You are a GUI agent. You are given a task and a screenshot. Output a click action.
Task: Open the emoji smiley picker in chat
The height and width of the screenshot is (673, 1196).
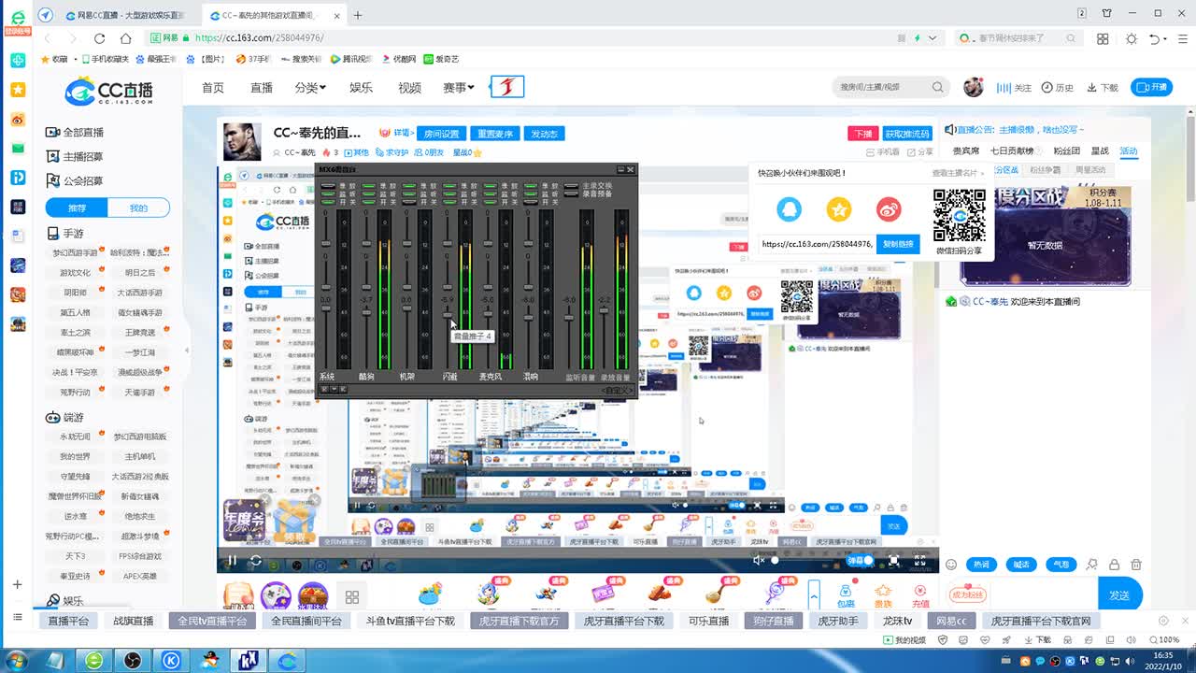(x=951, y=565)
